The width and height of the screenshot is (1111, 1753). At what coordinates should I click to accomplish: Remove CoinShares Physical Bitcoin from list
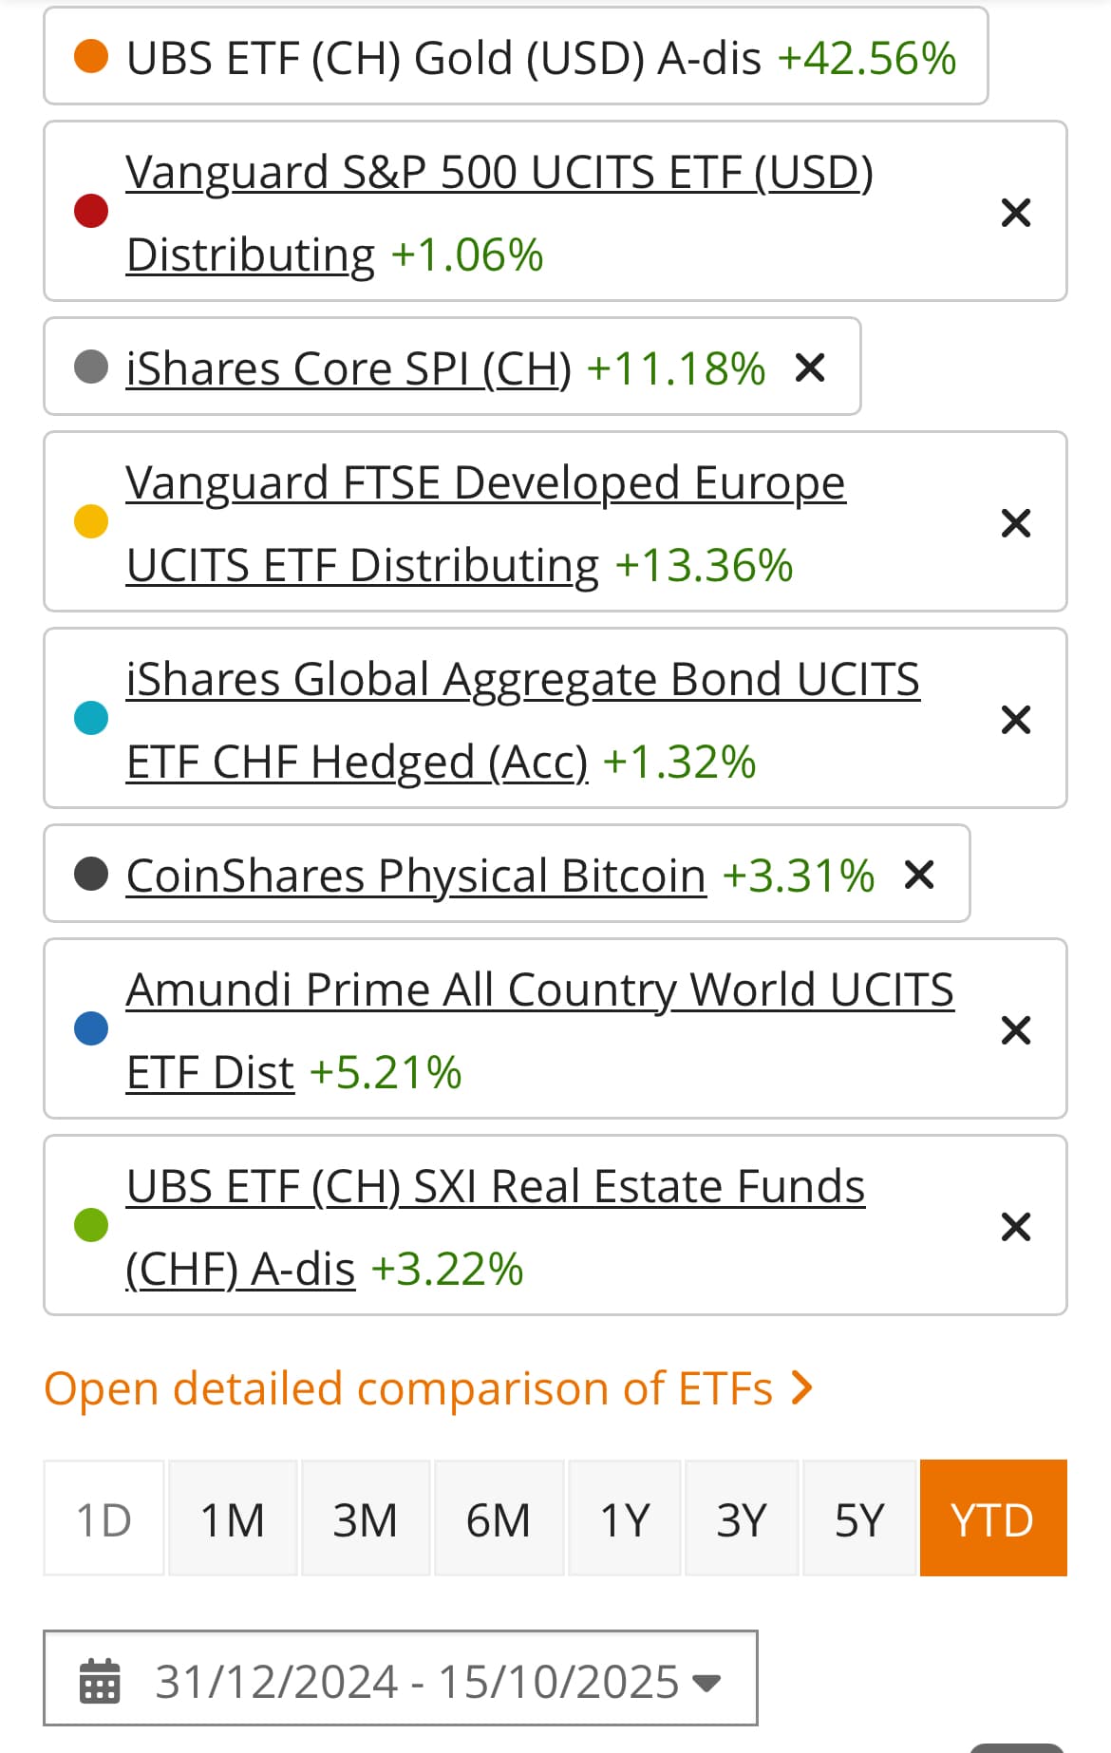point(919,874)
